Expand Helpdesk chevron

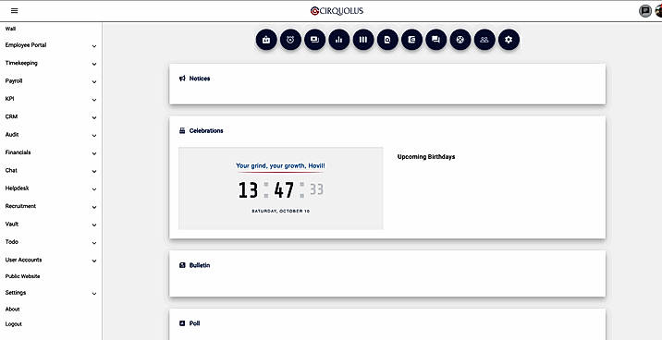(x=94, y=189)
